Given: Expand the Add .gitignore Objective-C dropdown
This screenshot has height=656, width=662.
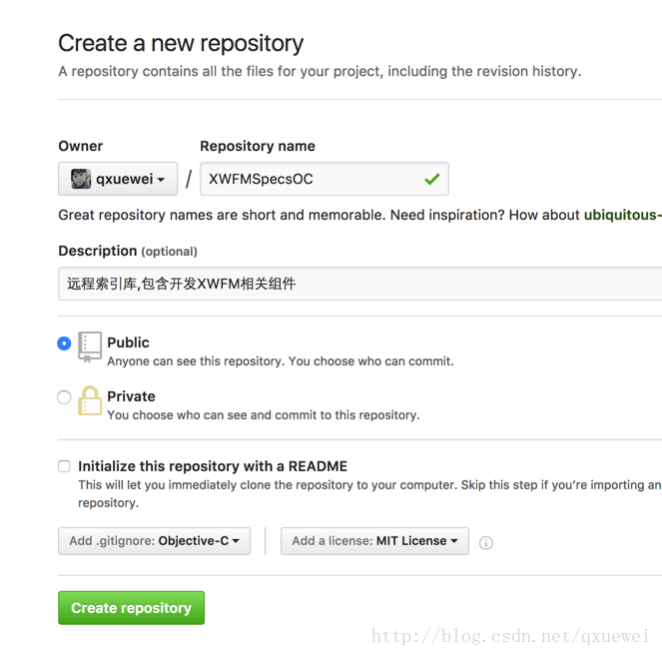Looking at the screenshot, I should tap(154, 541).
